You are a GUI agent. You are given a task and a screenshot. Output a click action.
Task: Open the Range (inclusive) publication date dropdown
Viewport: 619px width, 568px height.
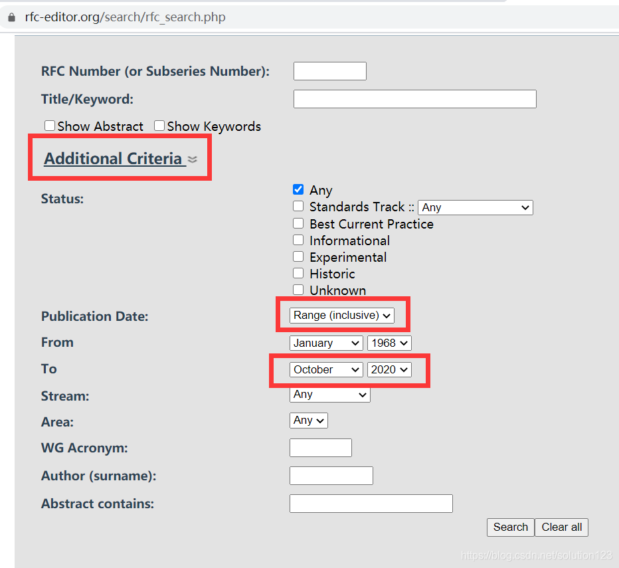[342, 315]
